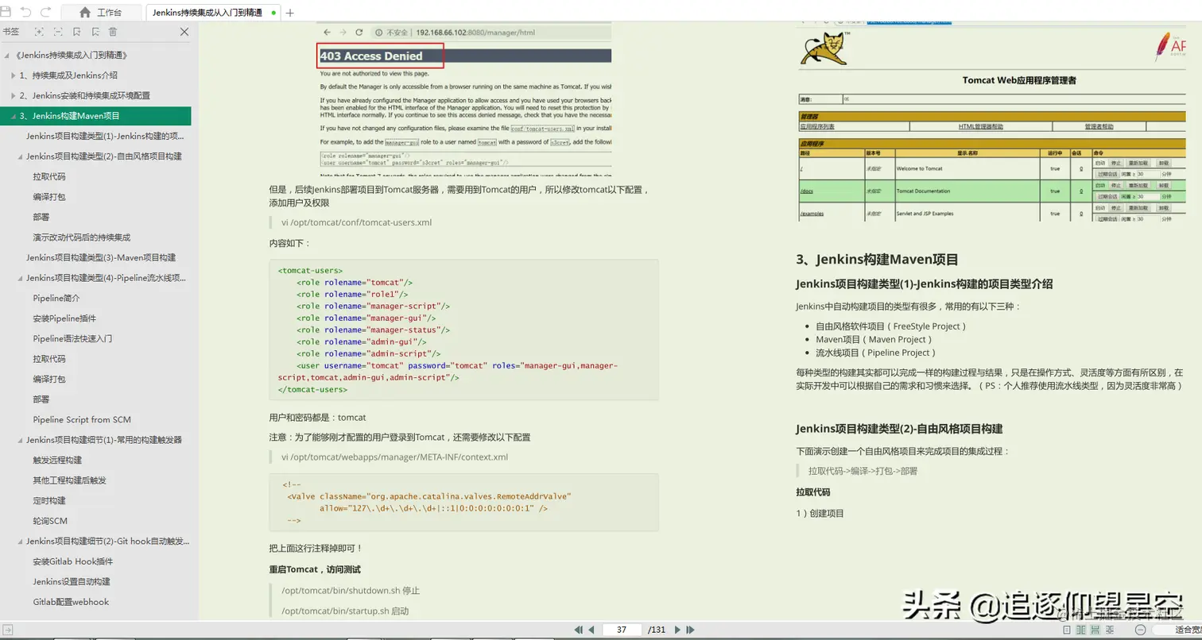The width and height of the screenshot is (1202, 640).
Task: Collapse the root 《Jenkins持续集成入门到精通》 node
Action: click(6, 55)
